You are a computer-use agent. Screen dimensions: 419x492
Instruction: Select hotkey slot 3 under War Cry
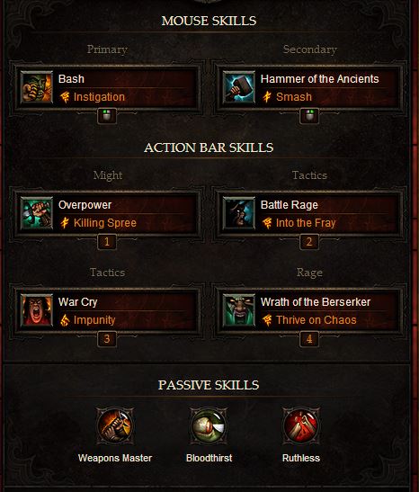[x=107, y=339]
